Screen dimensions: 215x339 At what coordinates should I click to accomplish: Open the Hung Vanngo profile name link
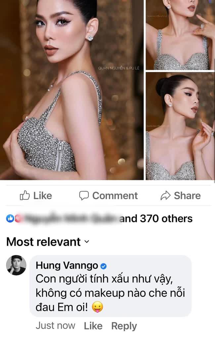pyautogui.click(x=67, y=266)
